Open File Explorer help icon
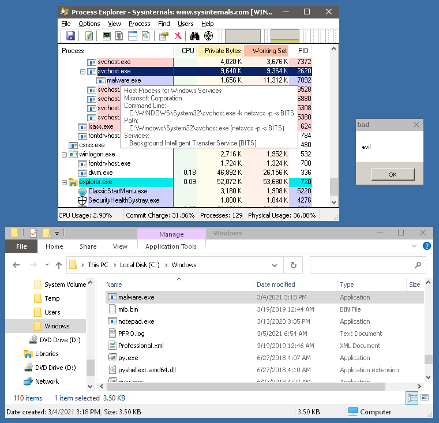The height and width of the screenshot is (423, 439). click(x=427, y=246)
